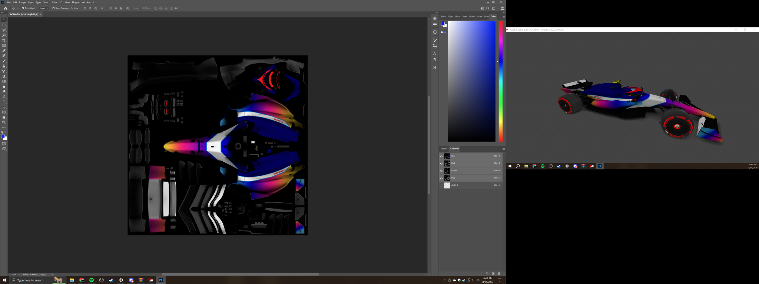The height and width of the screenshot is (284, 759).
Task: Open the Character panel icon
Action: pyautogui.click(x=435, y=54)
